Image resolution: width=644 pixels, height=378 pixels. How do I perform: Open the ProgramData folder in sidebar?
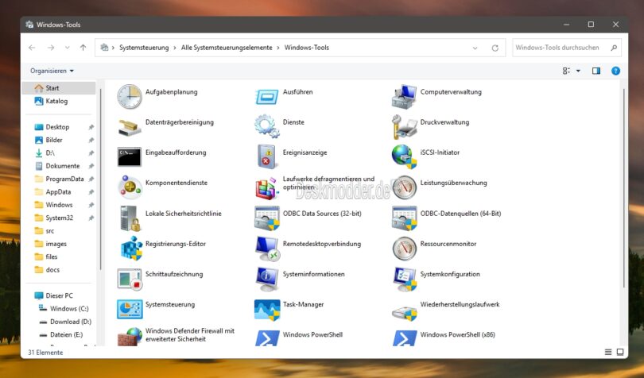(59, 179)
